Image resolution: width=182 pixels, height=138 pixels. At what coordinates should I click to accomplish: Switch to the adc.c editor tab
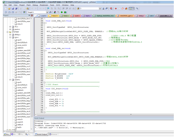pyautogui.click(x=151, y=16)
